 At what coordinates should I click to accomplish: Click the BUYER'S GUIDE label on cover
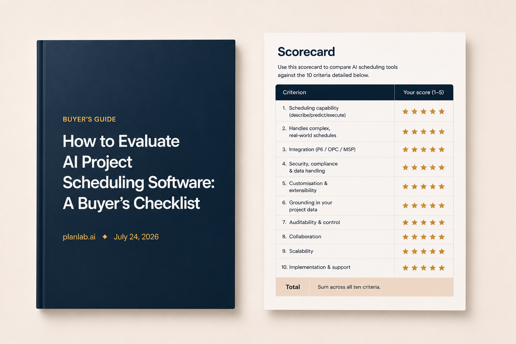[x=89, y=119]
